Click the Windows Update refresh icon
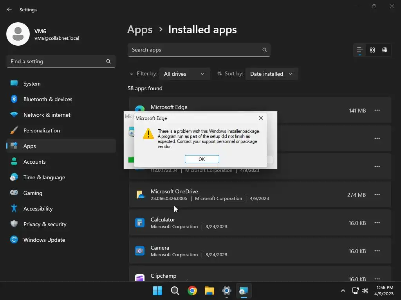The width and height of the screenshot is (401, 300). [x=14, y=239]
